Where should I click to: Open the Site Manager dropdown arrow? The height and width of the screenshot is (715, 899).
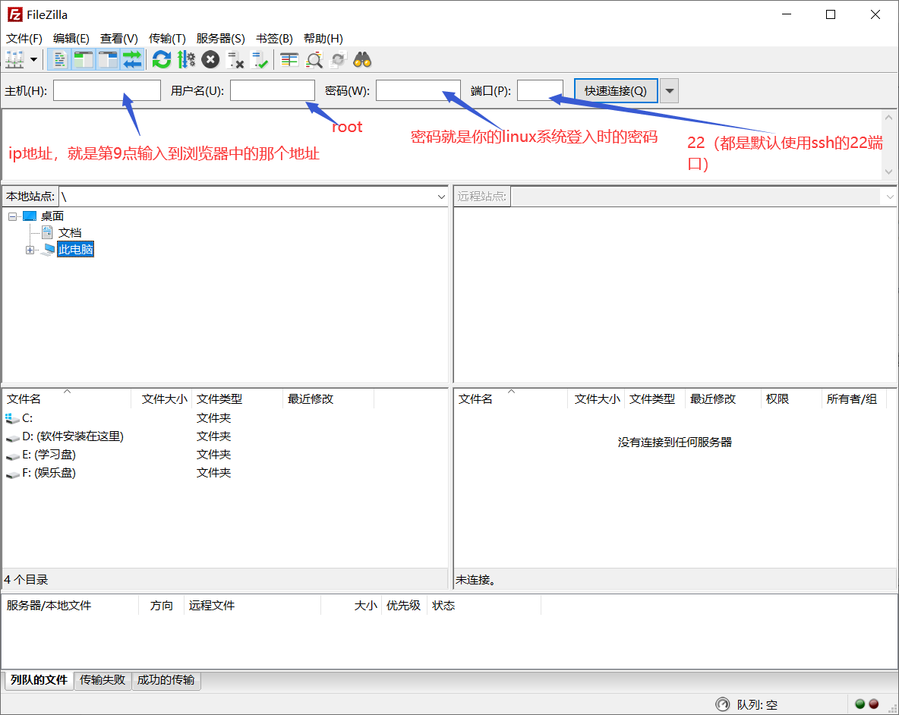[34, 59]
